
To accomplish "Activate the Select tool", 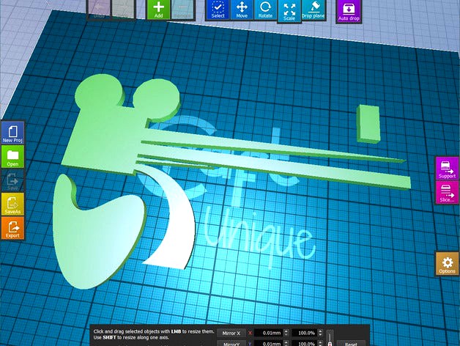I will pos(218,10).
